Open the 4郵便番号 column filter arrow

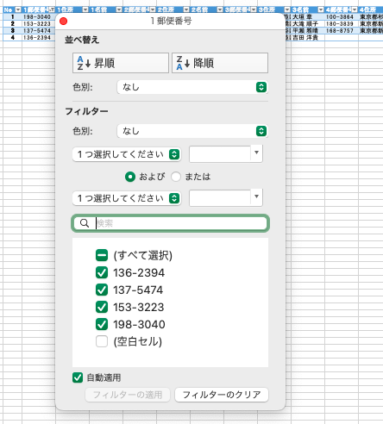[355, 9]
